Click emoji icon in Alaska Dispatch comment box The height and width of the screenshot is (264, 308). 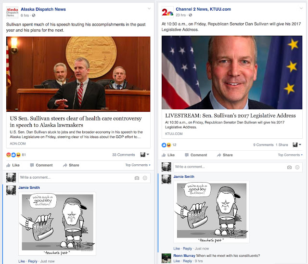point(145,178)
